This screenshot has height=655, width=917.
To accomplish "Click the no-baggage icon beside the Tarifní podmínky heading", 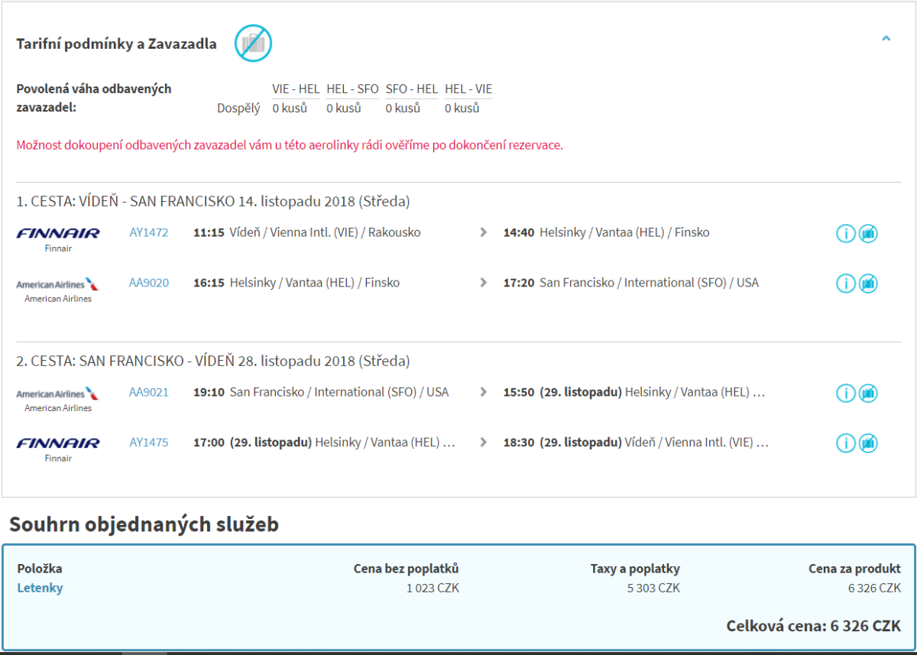I will (x=253, y=43).
